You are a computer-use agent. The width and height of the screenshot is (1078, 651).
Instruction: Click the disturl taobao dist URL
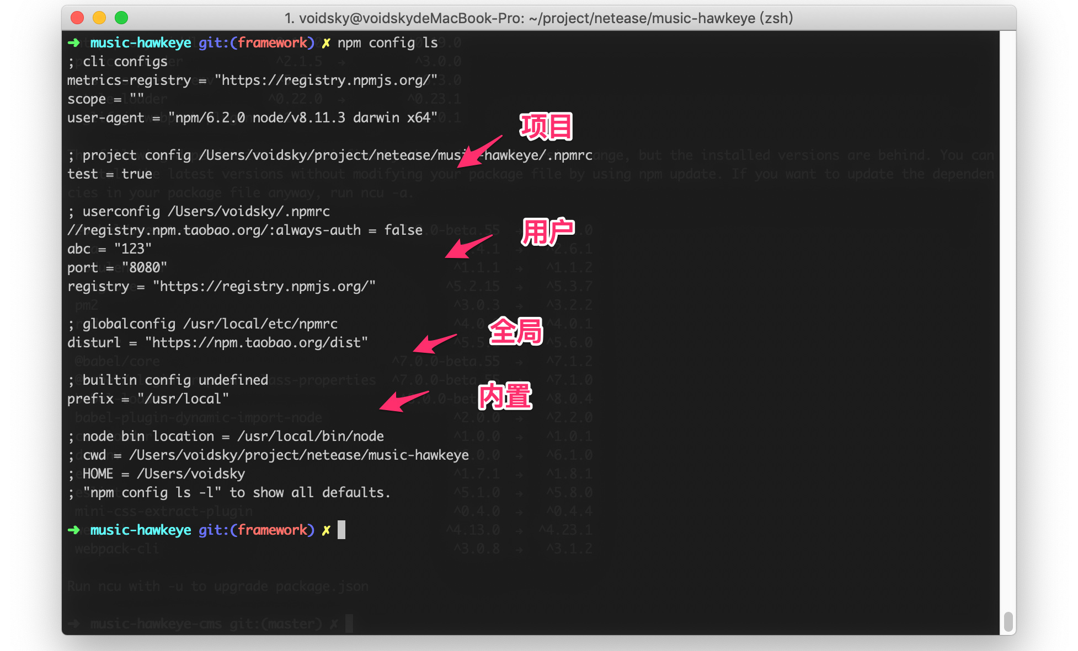257,343
